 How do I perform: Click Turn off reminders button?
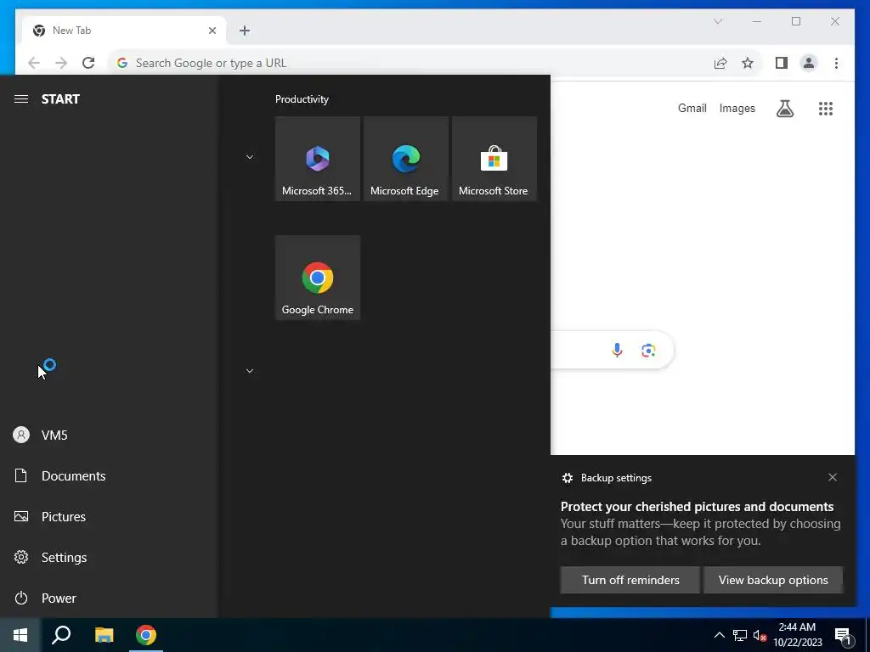[630, 580]
